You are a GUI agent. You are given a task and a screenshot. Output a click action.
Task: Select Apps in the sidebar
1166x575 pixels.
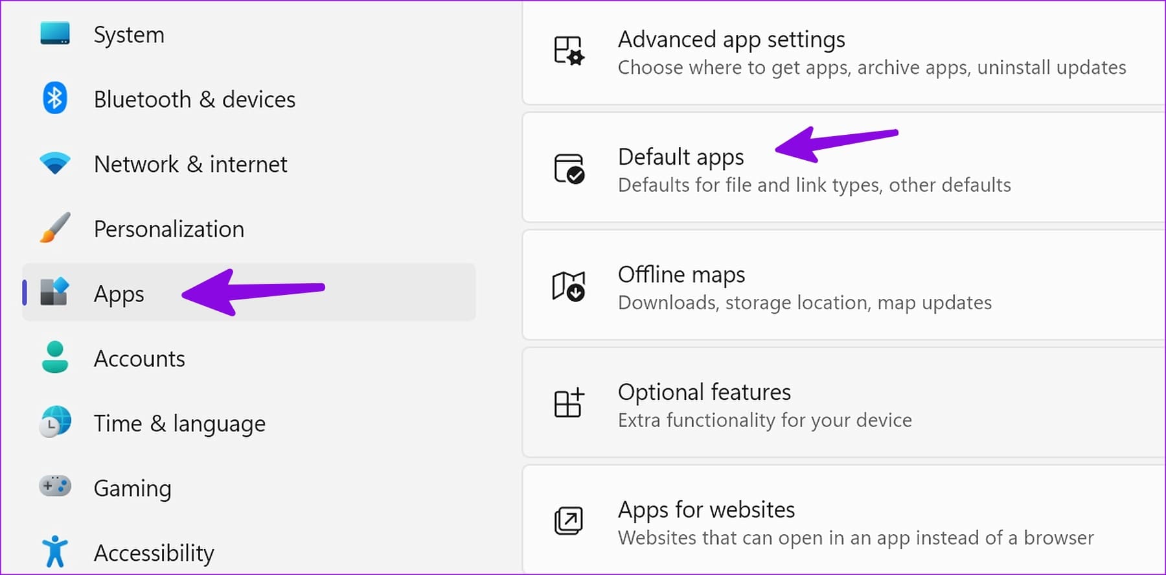(119, 294)
